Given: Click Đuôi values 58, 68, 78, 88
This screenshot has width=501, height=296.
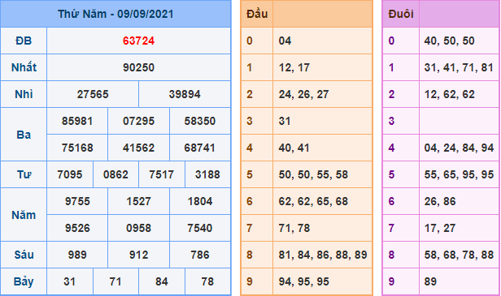Looking at the screenshot, I should pos(459,255).
